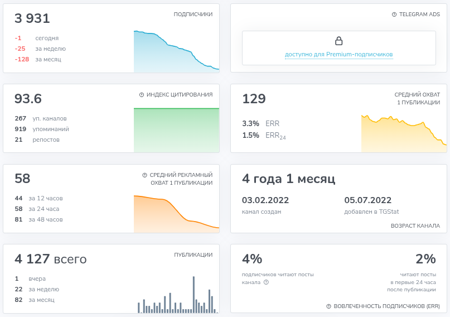The width and height of the screenshot is (450, 317).
Task: Click 'читают посты в первые 24 часа' caption
Action: (x=412, y=282)
